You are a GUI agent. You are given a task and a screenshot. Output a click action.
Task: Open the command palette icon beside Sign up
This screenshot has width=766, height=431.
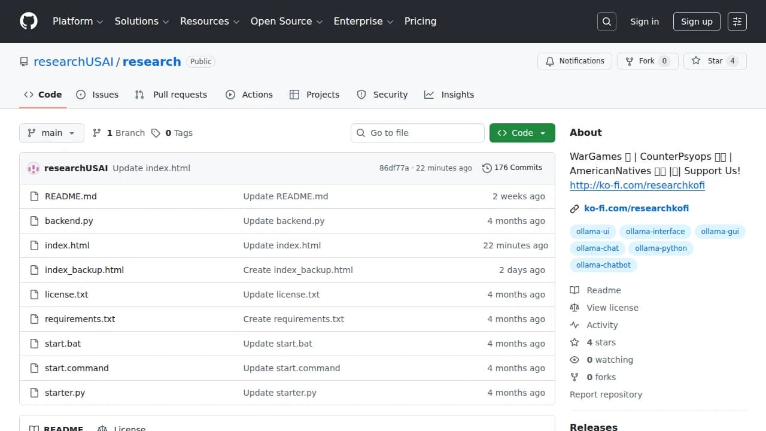737,22
